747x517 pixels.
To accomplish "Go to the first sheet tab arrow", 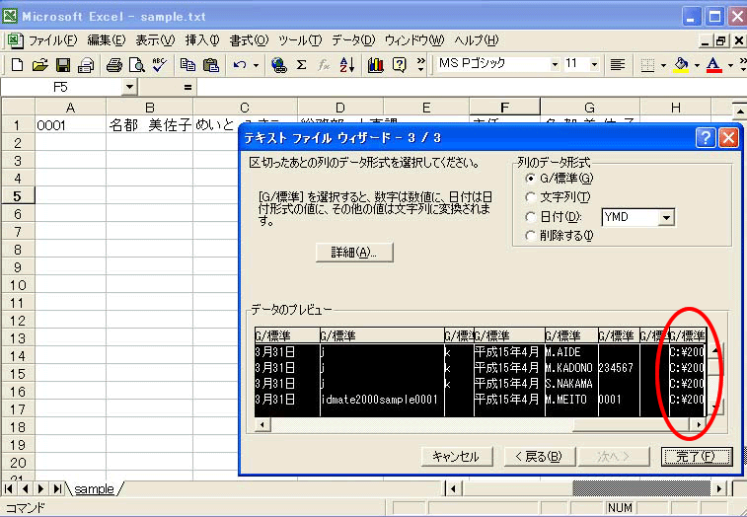I will tap(9, 488).
